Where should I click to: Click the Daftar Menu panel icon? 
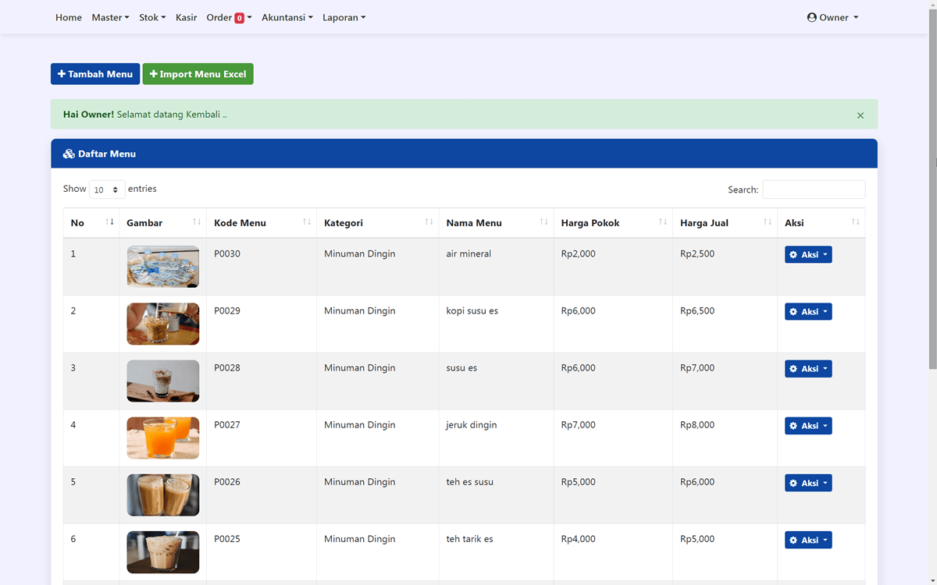69,154
